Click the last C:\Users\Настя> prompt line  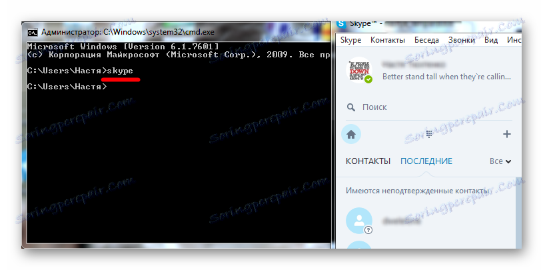[x=67, y=87]
